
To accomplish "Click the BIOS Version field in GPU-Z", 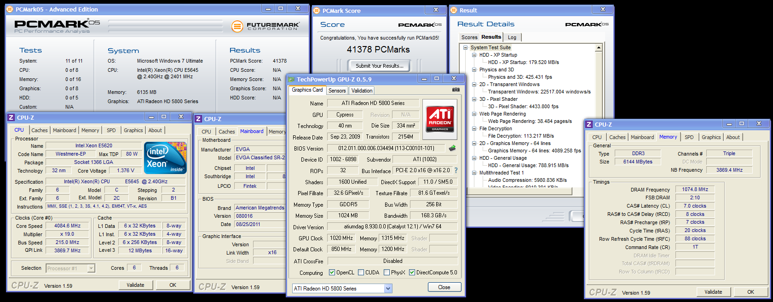I will coord(386,148).
